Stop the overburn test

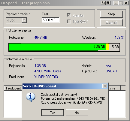111,14
